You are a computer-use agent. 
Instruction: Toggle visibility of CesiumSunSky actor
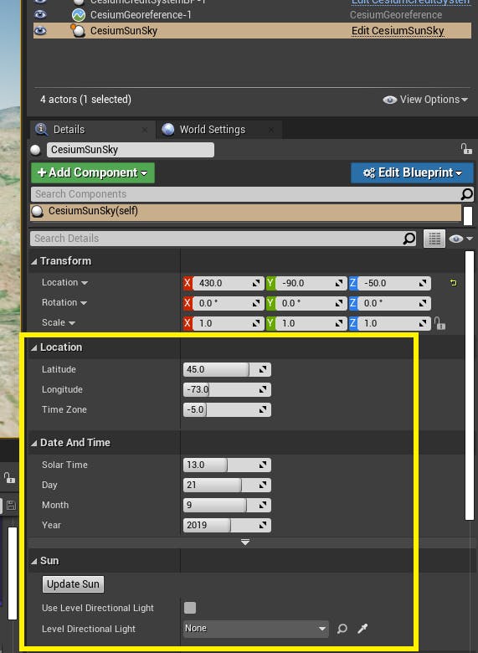(40, 30)
